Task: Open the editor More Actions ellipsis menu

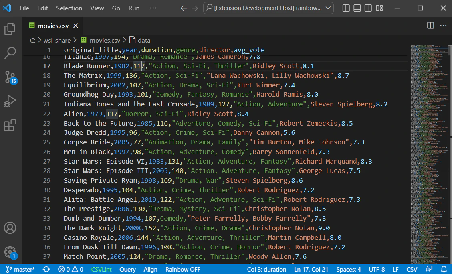Action: [x=442, y=25]
